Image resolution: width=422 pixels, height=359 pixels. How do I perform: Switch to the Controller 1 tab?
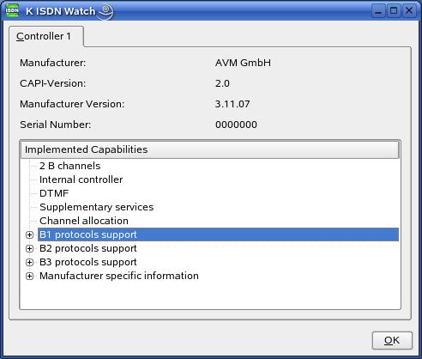click(44, 36)
